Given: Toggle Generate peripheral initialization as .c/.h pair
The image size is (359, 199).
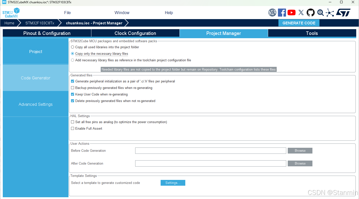Looking at the screenshot, I should [73, 81].
